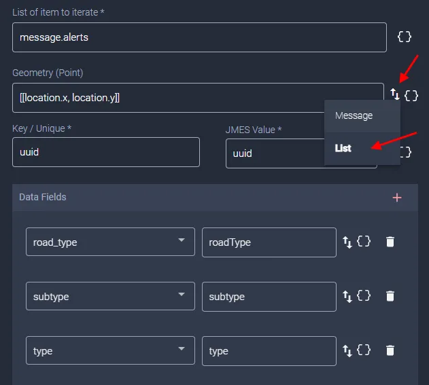Edit the type value field

(269, 351)
